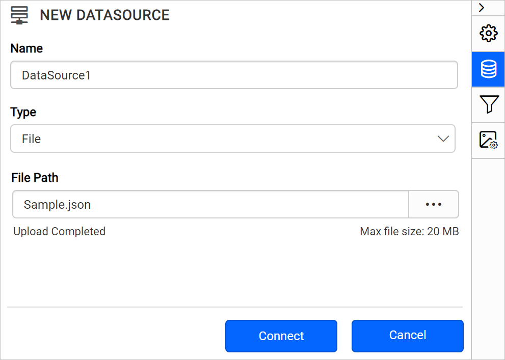The width and height of the screenshot is (505, 360).
Task: Click the File Path label
Action: click(35, 178)
